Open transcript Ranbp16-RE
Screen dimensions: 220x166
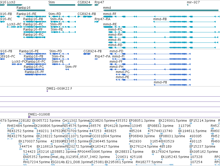pos(26,14)
